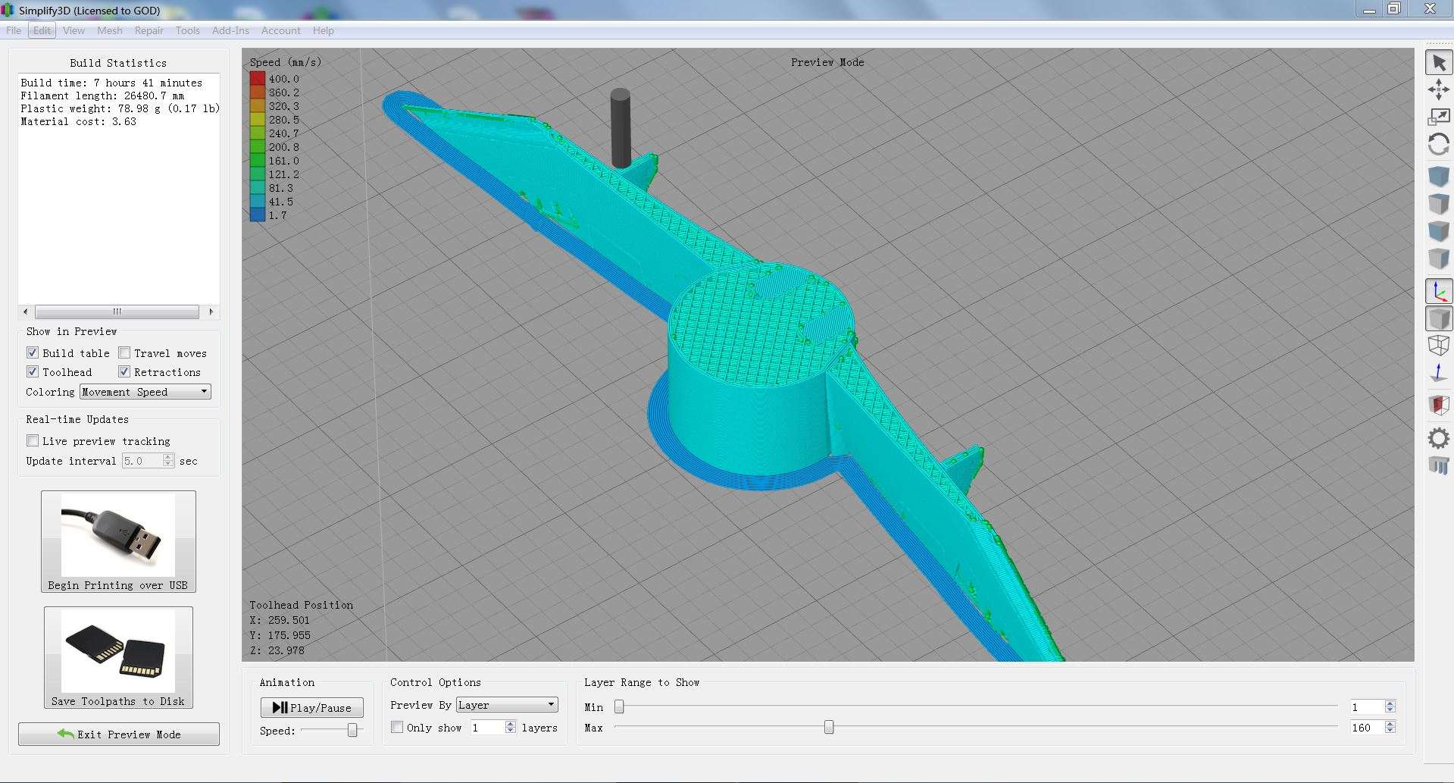Pick the rotate model tool
Screen dimensions: 1454x783
click(1438, 144)
